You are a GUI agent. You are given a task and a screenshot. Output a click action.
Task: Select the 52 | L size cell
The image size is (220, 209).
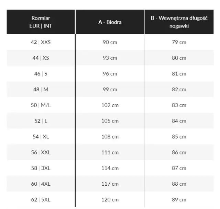41,121
